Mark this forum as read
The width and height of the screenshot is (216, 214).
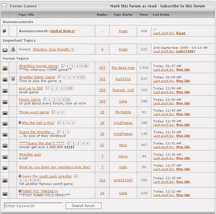tap(133, 6)
